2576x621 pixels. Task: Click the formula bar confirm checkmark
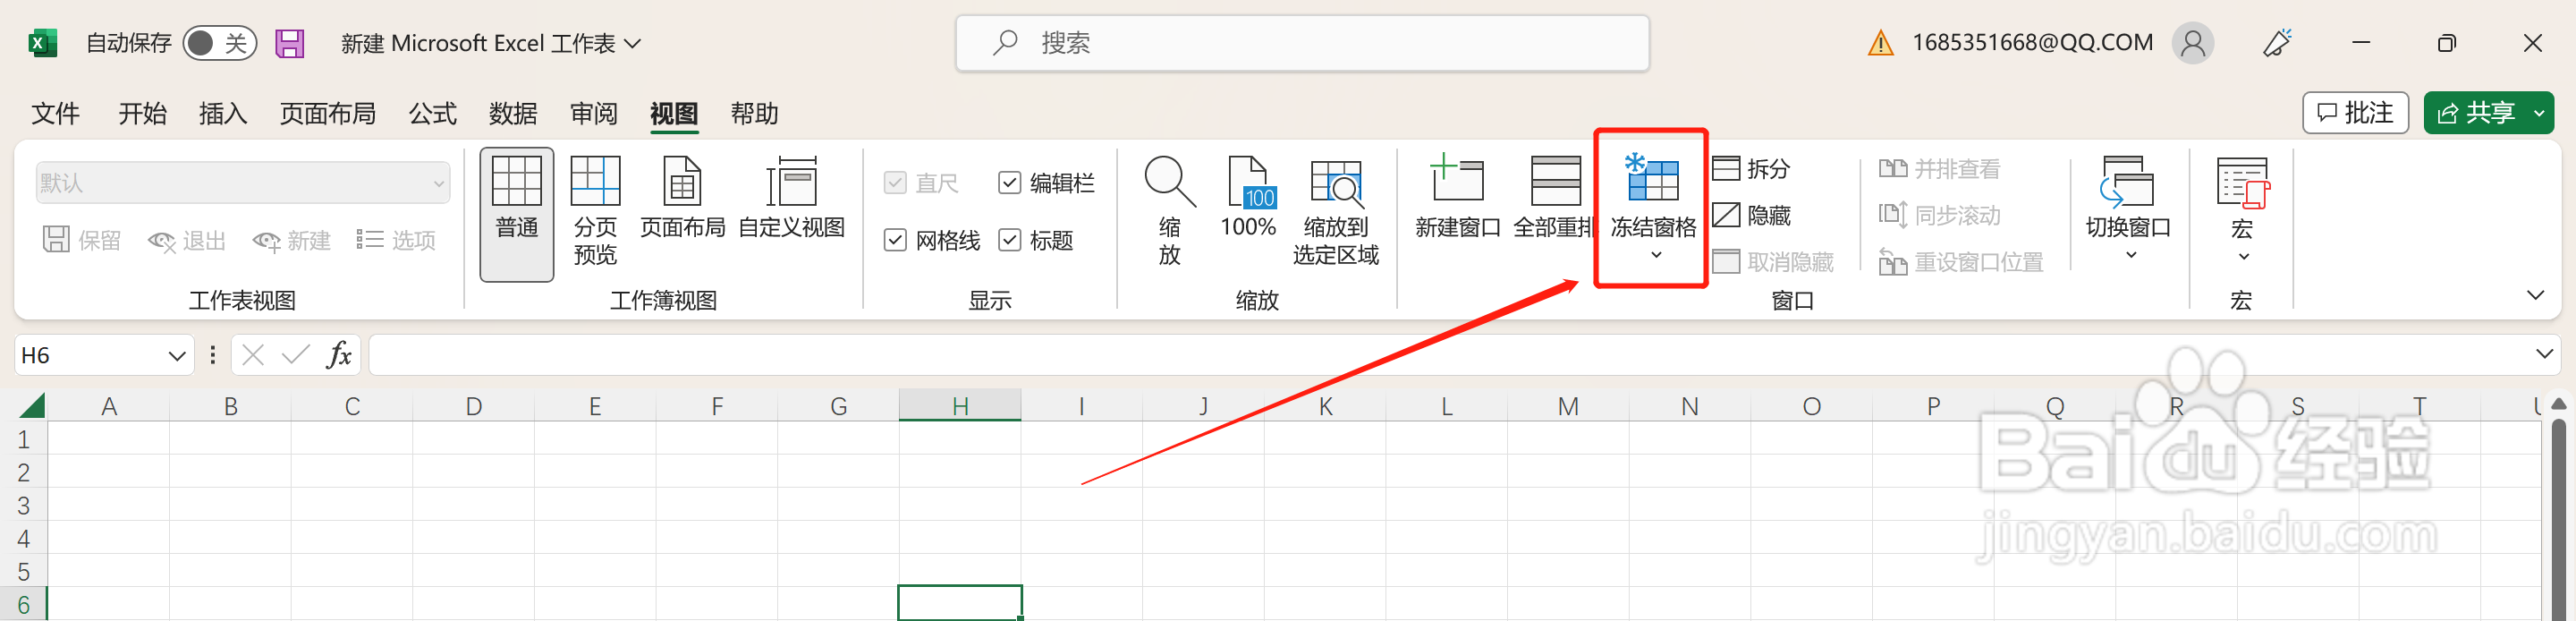coord(295,355)
